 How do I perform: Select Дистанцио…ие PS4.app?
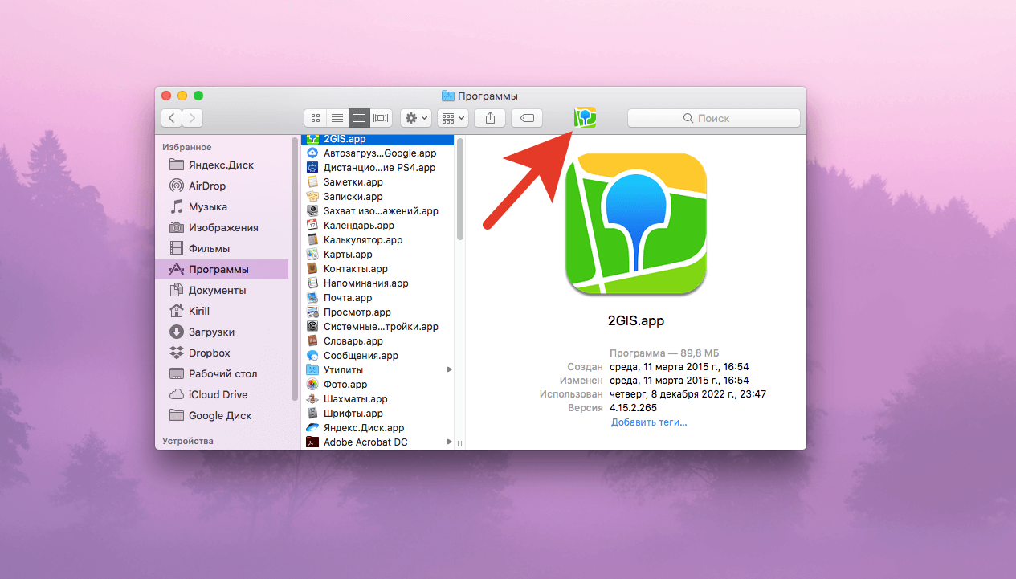point(377,167)
